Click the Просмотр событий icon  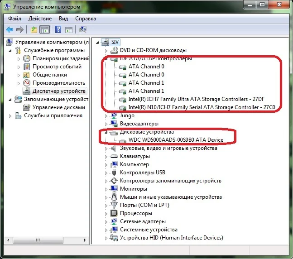point(27,67)
